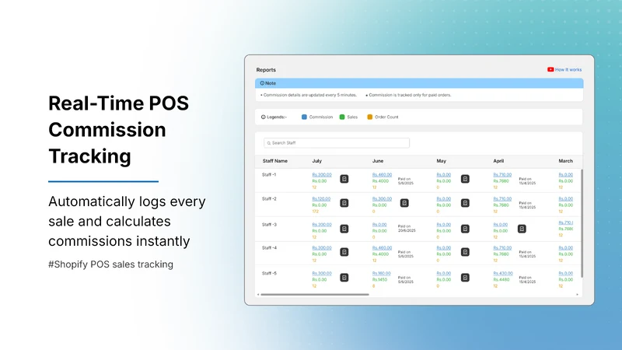This screenshot has height=350, width=622.
Task: Click the Order Count legend label
Action: pos(386,117)
